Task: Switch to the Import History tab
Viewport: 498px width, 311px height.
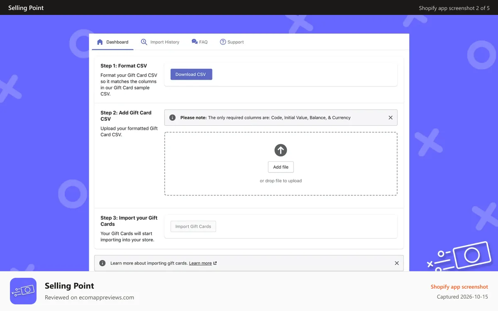Action: (160, 42)
